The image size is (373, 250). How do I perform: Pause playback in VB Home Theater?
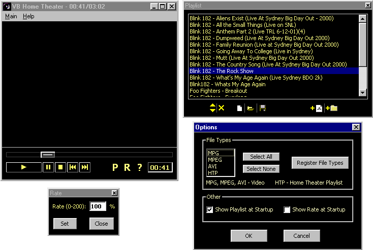pos(48,167)
